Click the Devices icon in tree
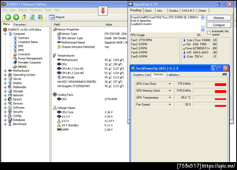This screenshot has width=237, height=170. pyautogui.click(x=10, y=103)
